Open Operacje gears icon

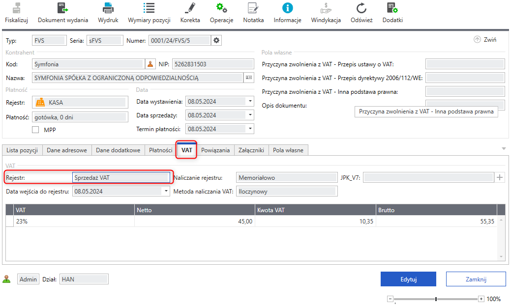tap(221, 9)
